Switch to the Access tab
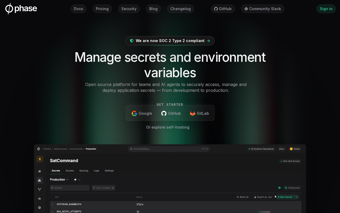Screen dimensions: 340x213 tap(70, 171)
